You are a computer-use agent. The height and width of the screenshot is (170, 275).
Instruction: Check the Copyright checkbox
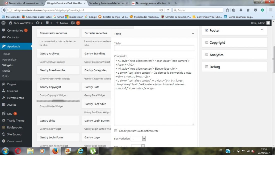coord(207,42)
